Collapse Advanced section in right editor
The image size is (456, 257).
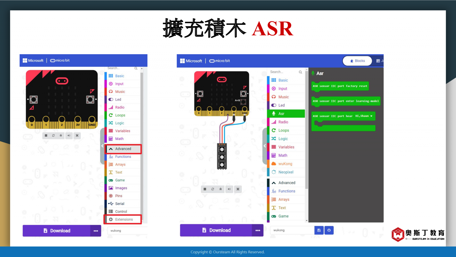click(286, 183)
